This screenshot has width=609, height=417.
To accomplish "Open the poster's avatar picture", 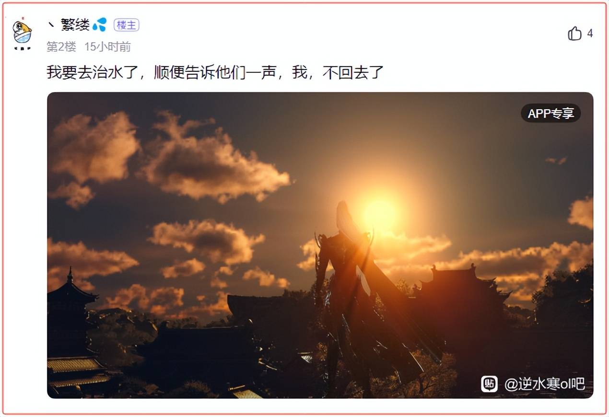I will [22, 34].
